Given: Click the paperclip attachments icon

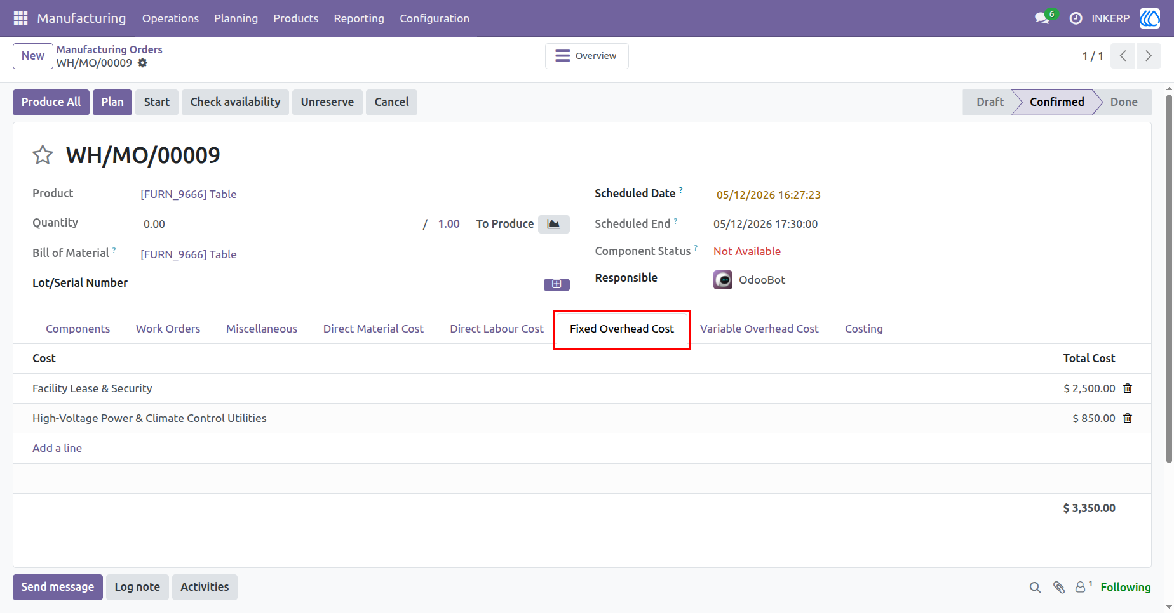Looking at the screenshot, I should [x=1058, y=588].
